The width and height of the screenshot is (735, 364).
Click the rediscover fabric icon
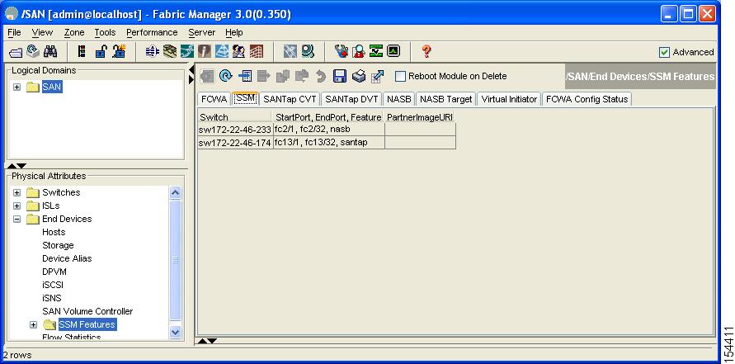(x=33, y=51)
